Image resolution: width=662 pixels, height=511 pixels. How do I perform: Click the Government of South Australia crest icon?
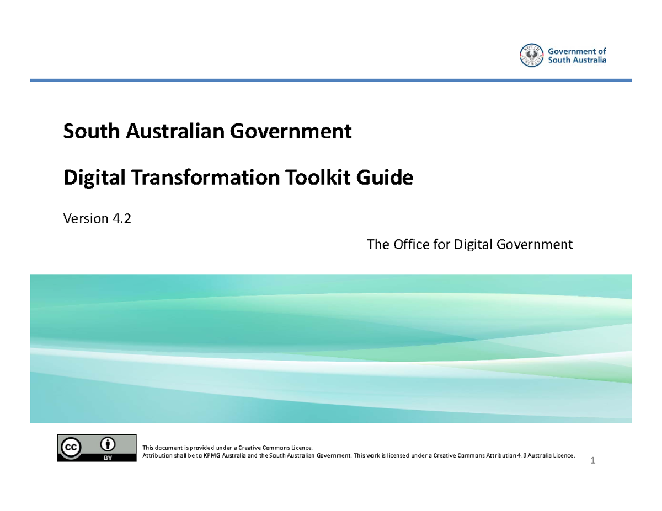pyautogui.click(x=531, y=55)
